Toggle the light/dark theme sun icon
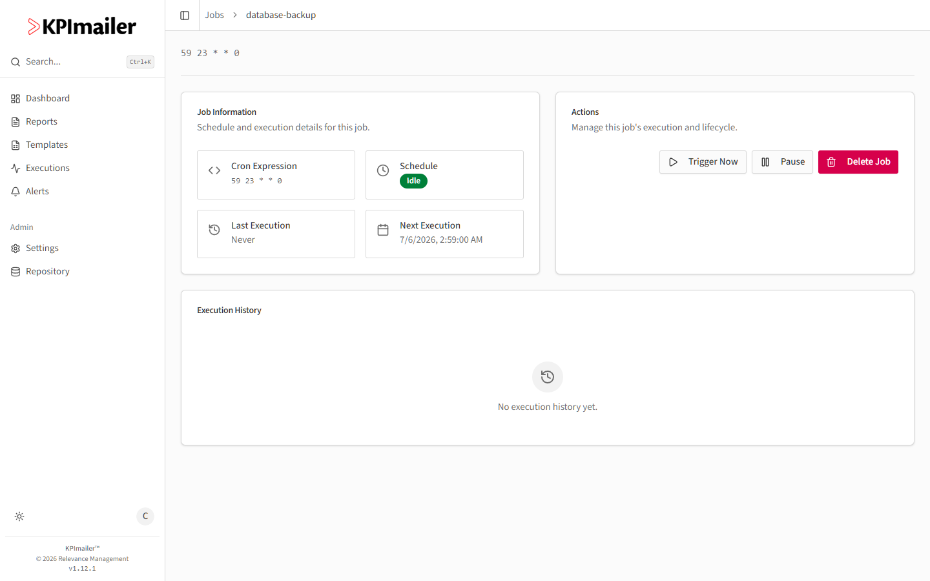Viewport: 930px width, 581px height. (x=19, y=516)
